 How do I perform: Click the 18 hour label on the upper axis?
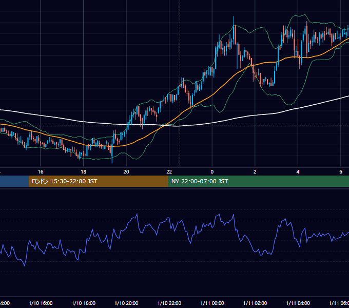pos(83,172)
